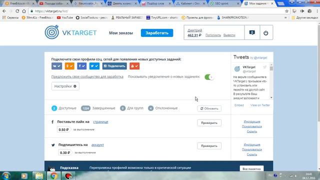320x180 pixels.
Task: Open the @vktarget Tweets author link
Action: [260, 58]
